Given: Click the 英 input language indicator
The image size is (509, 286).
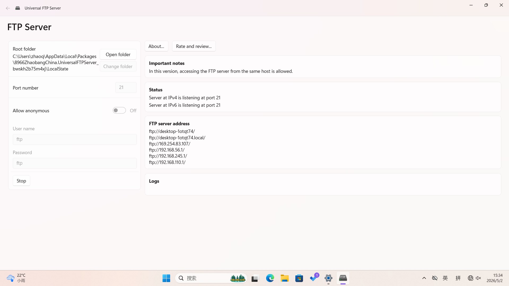Looking at the screenshot, I should tap(445, 278).
